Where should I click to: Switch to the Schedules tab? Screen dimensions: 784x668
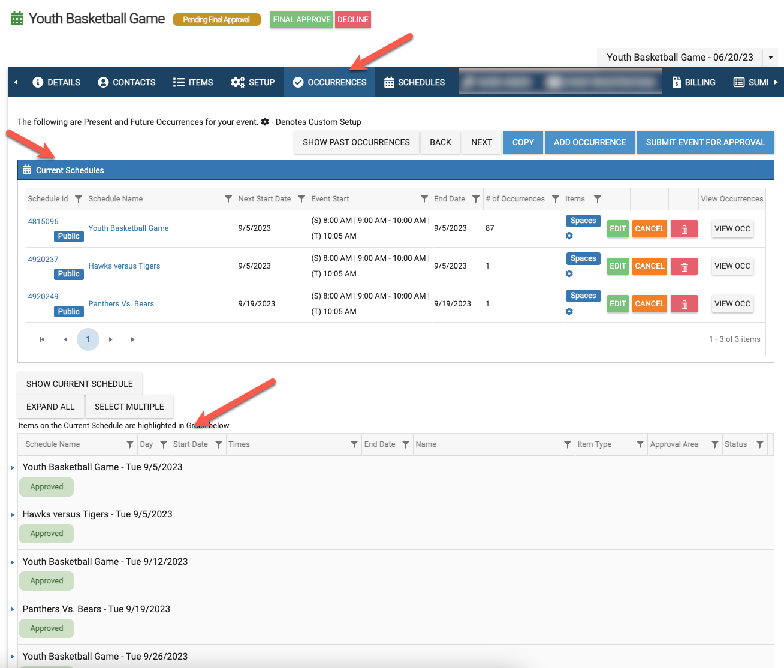tap(415, 82)
